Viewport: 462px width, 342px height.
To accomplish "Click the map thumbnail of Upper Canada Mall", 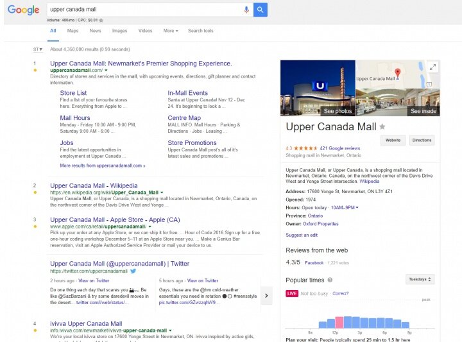I will [398, 74].
